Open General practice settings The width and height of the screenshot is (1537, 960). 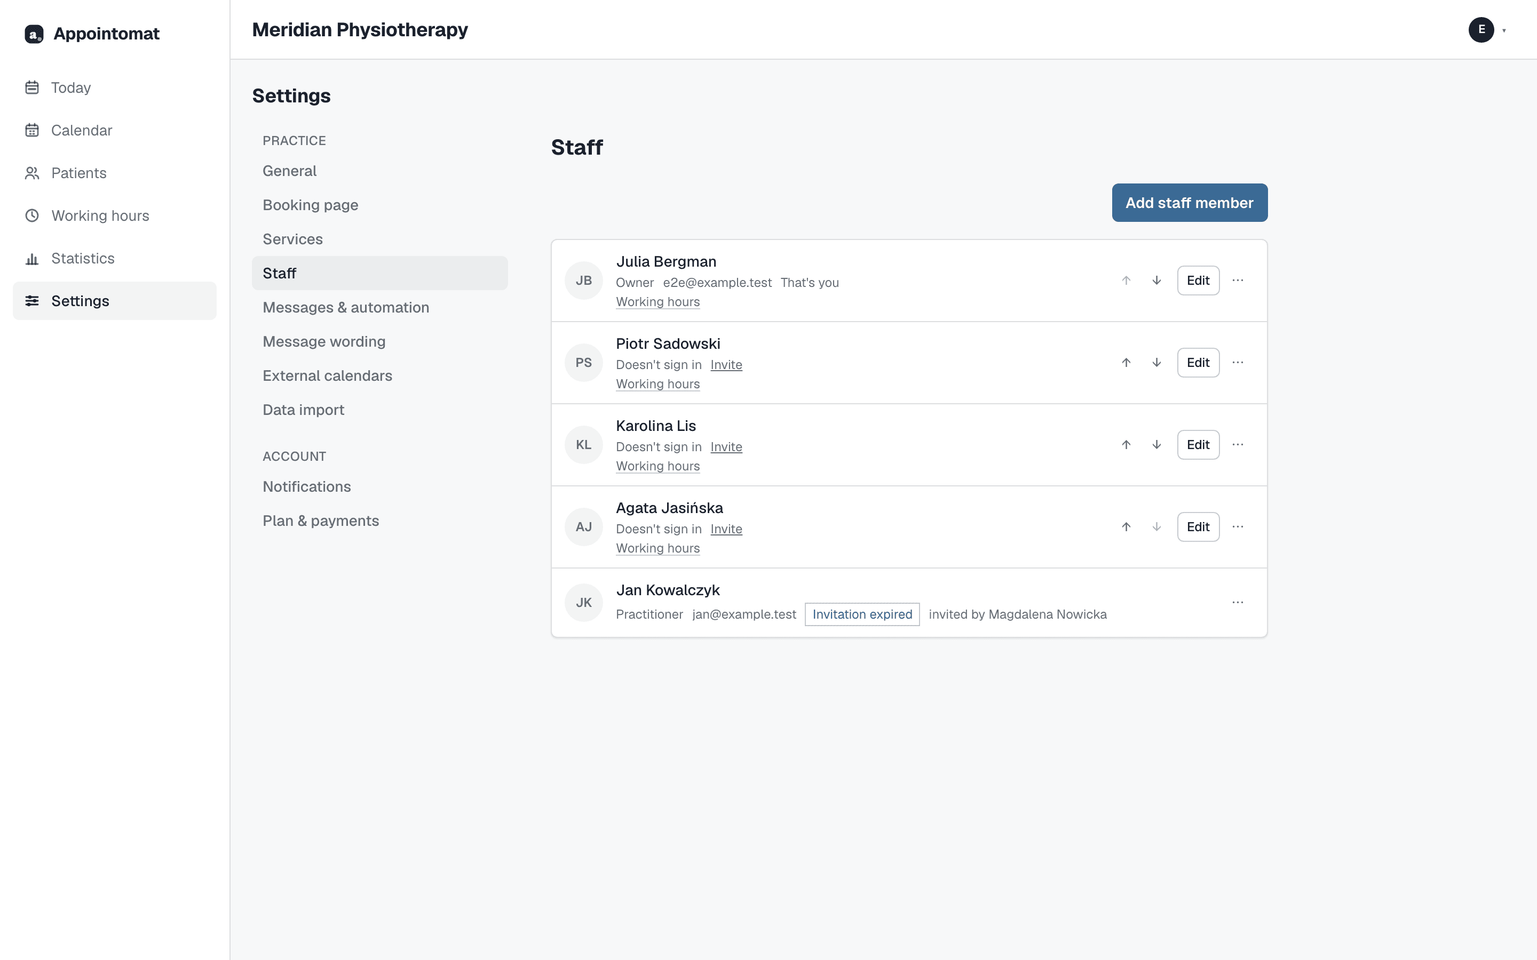click(x=380, y=171)
